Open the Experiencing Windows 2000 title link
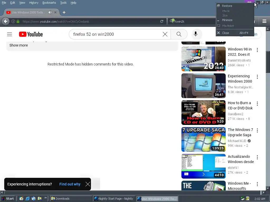 click(x=240, y=78)
